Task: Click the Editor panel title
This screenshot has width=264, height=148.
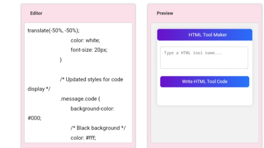Action: click(x=36, y=13)
